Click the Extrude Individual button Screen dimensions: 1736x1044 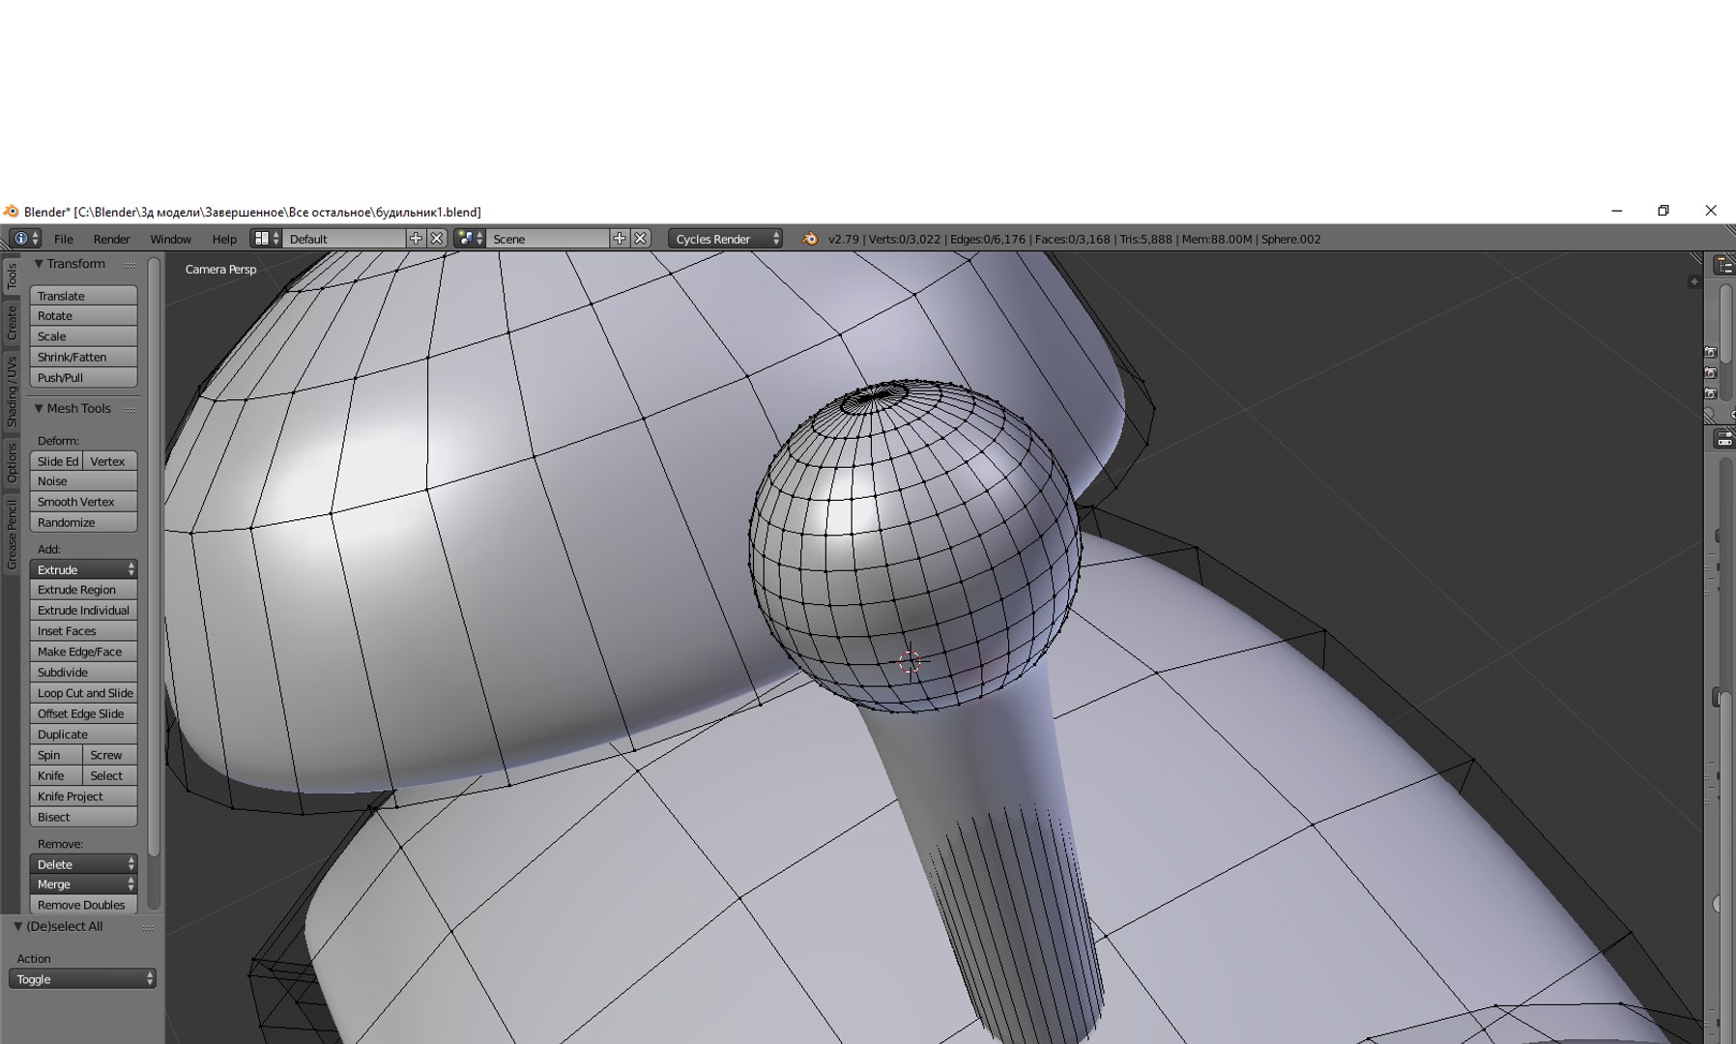[x=83, y=611]
